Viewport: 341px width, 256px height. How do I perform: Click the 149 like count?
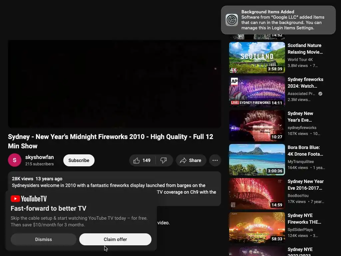pyautogui.click(x=147, y=160)
